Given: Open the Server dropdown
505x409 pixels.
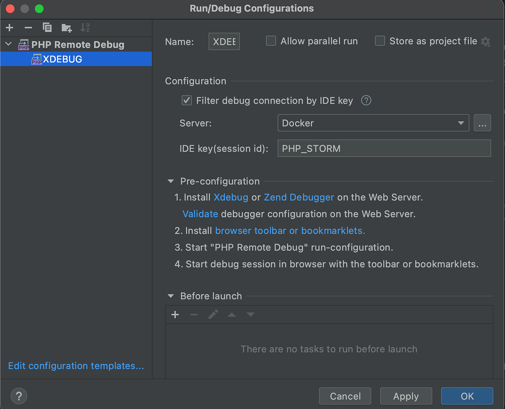Looking at the screenshot, I should tap(461, 123).
